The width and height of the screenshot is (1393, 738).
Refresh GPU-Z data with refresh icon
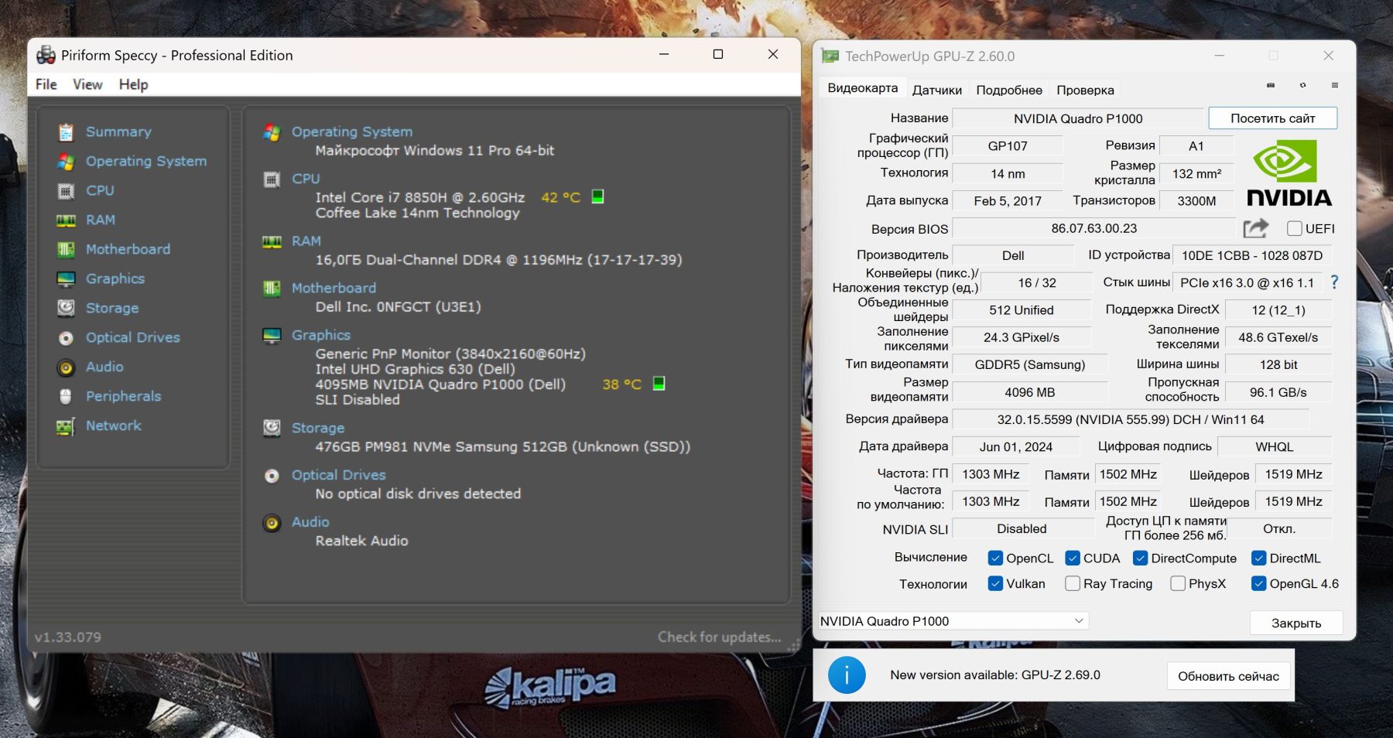(1302, 85)
